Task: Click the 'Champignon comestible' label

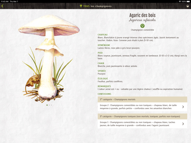Action: (x=143, y=30)
